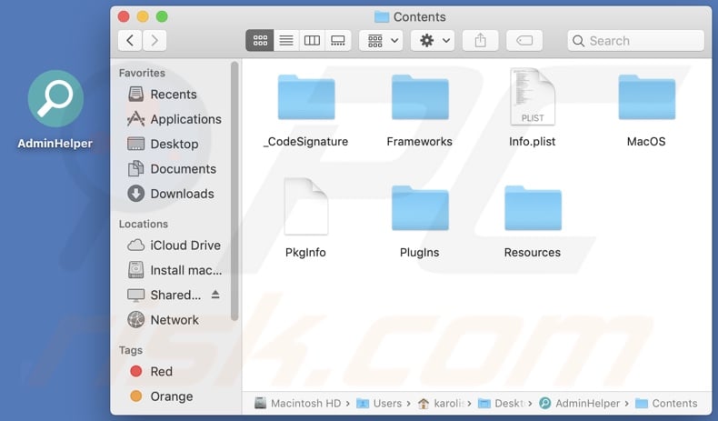This screenshot has height=421, width=718.
Task: Open the gear action menu
Action: [x=433, y=41]
